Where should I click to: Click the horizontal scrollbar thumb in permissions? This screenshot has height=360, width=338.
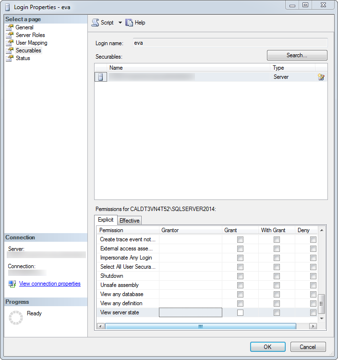click(x=200, y=326)
